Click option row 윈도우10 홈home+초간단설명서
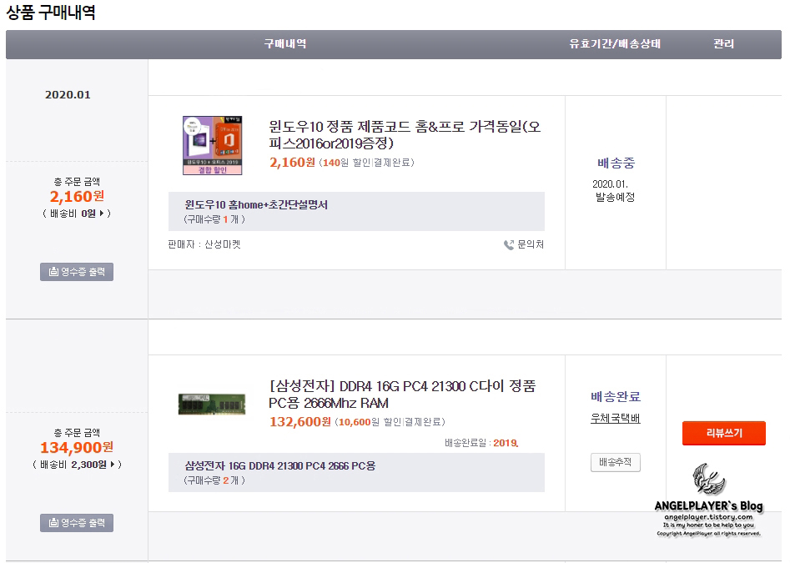Screen dimensions: 790x563 (356, 212)
